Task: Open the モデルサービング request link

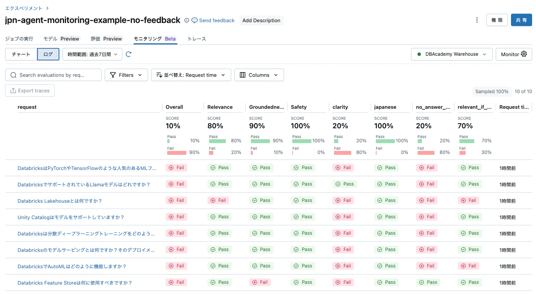Action: (86, 250)
